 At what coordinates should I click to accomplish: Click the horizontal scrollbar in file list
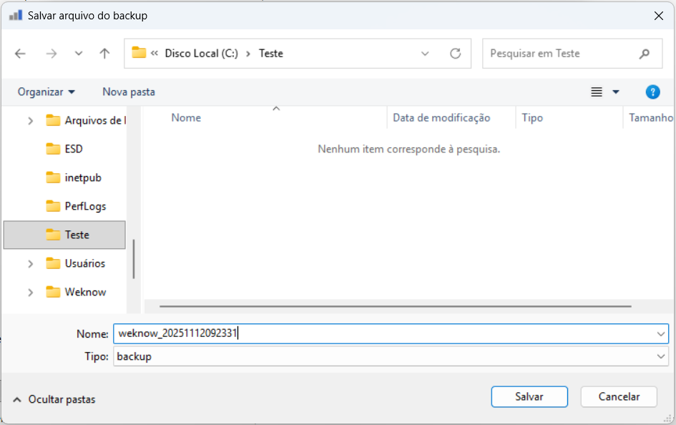(395, 306)
